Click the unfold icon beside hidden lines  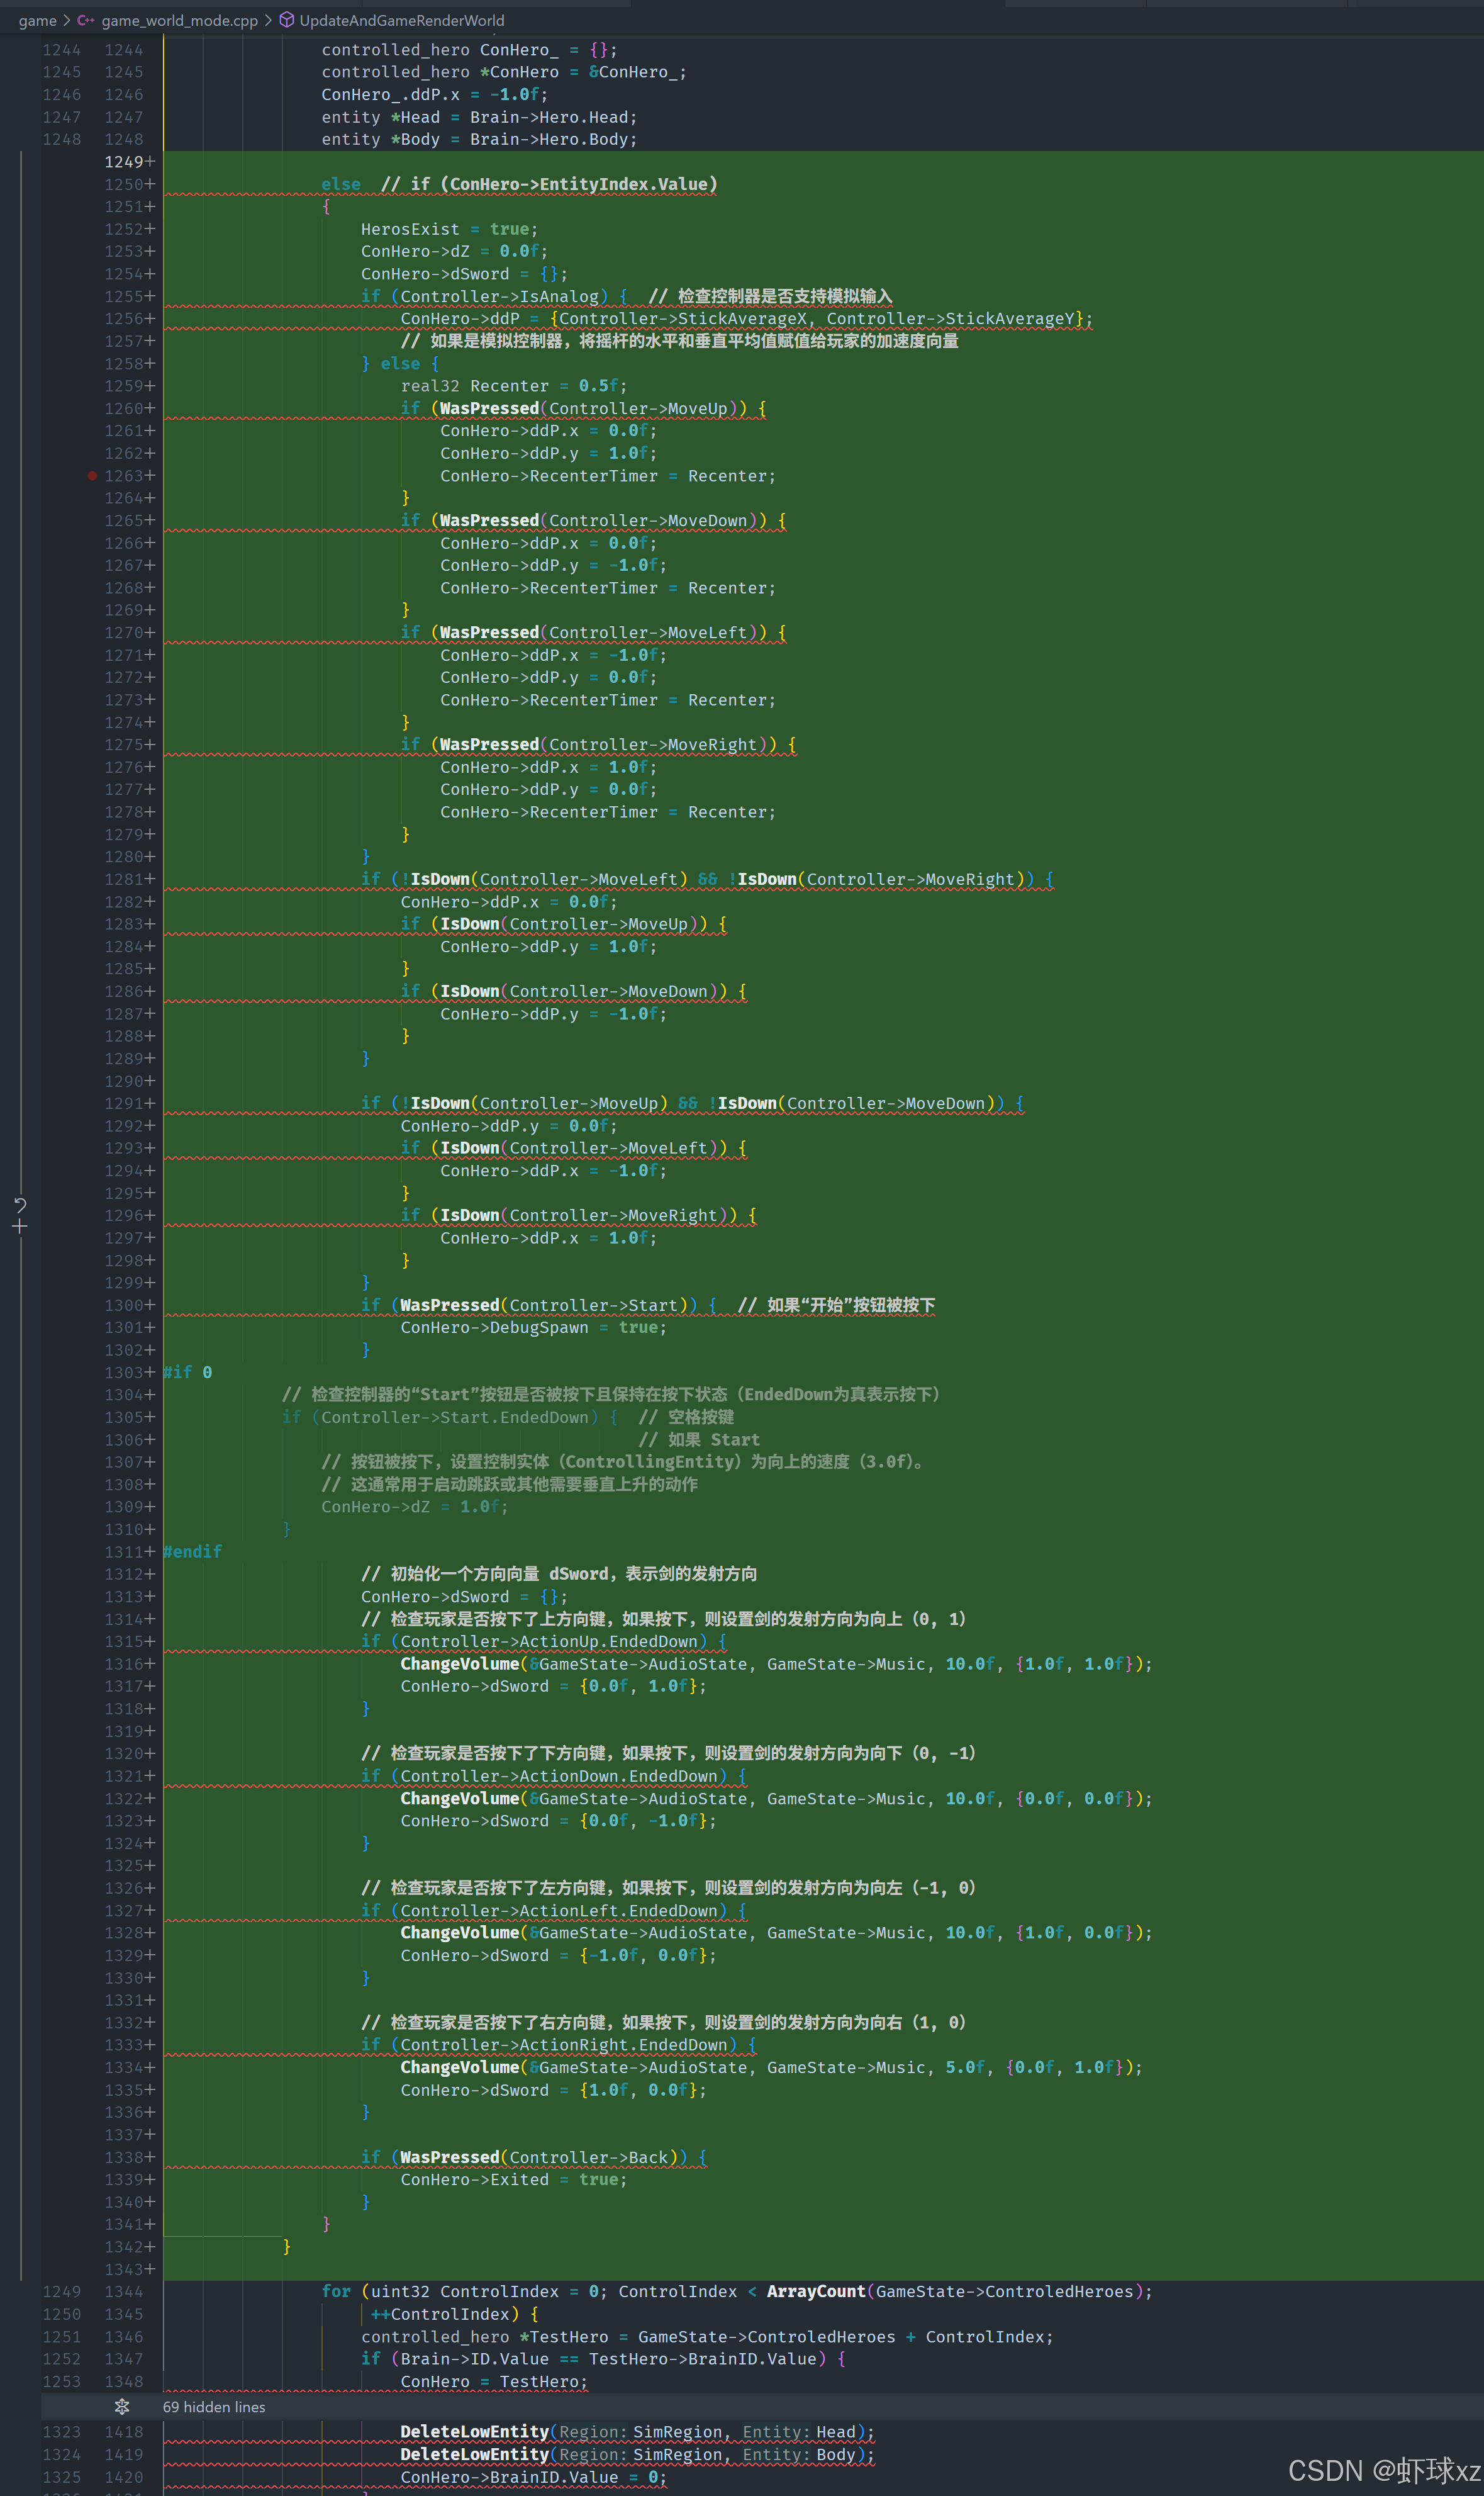pos(122,2406)
